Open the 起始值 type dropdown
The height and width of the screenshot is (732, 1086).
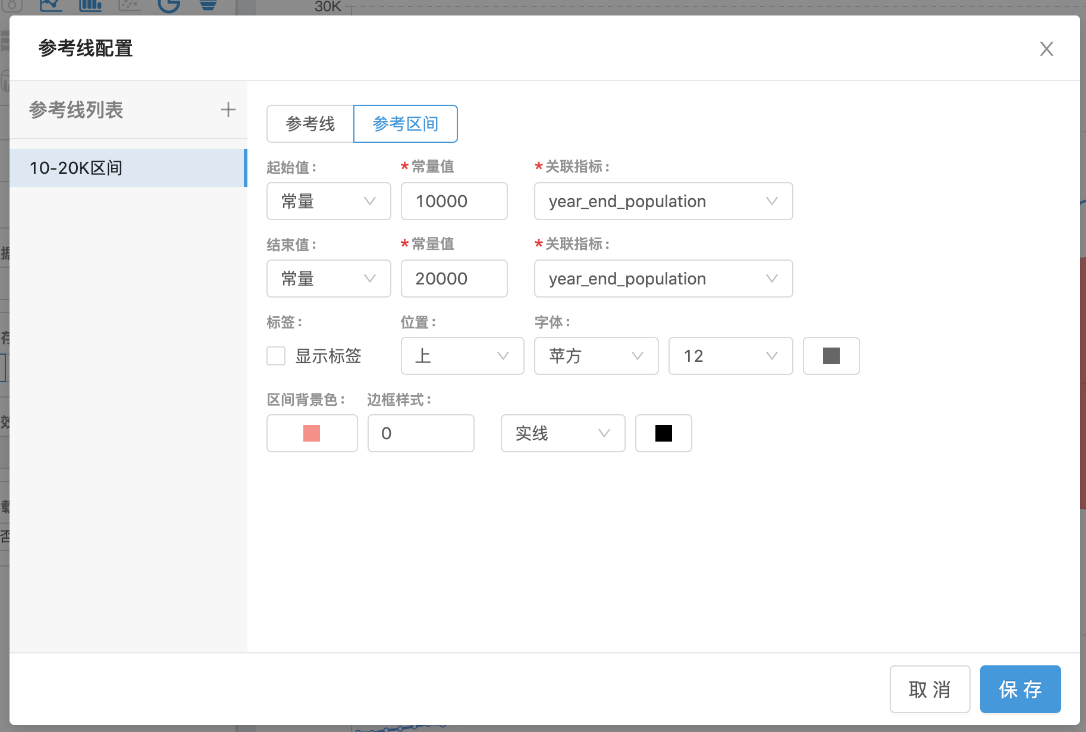click(328, 201)
